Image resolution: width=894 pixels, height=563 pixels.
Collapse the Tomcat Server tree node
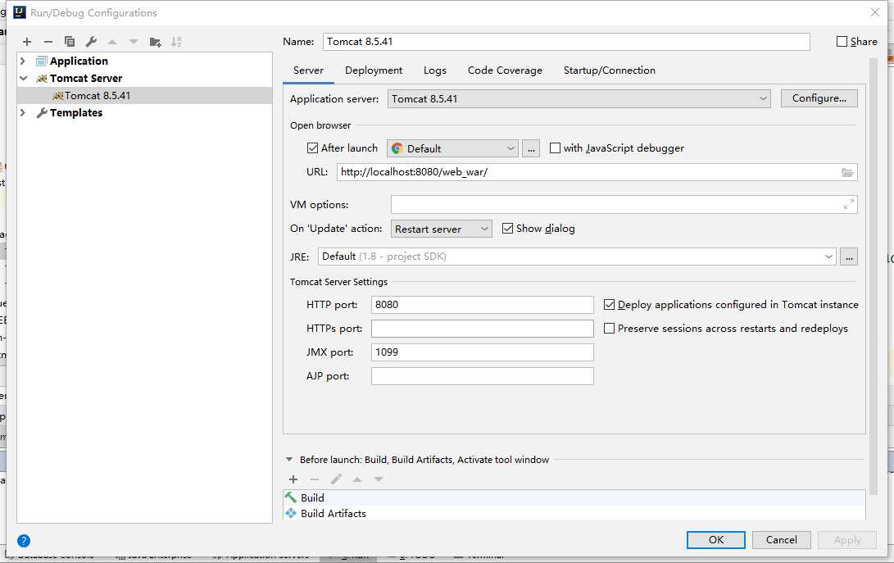coord(24,78)
